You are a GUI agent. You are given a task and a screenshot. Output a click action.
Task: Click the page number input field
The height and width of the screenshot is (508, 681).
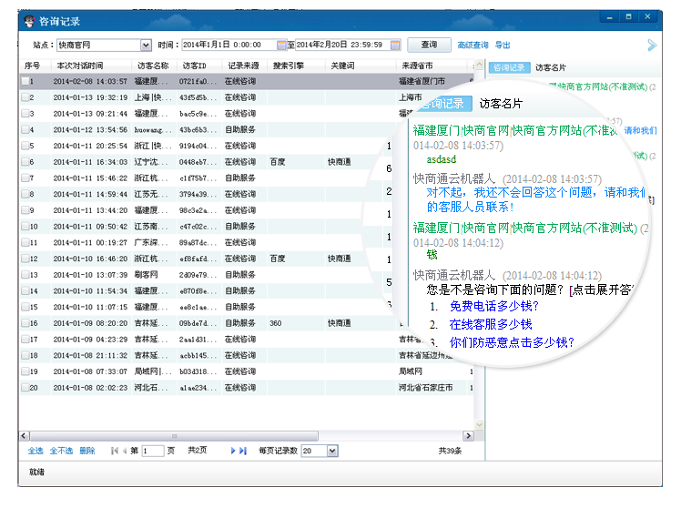point(152,451)
